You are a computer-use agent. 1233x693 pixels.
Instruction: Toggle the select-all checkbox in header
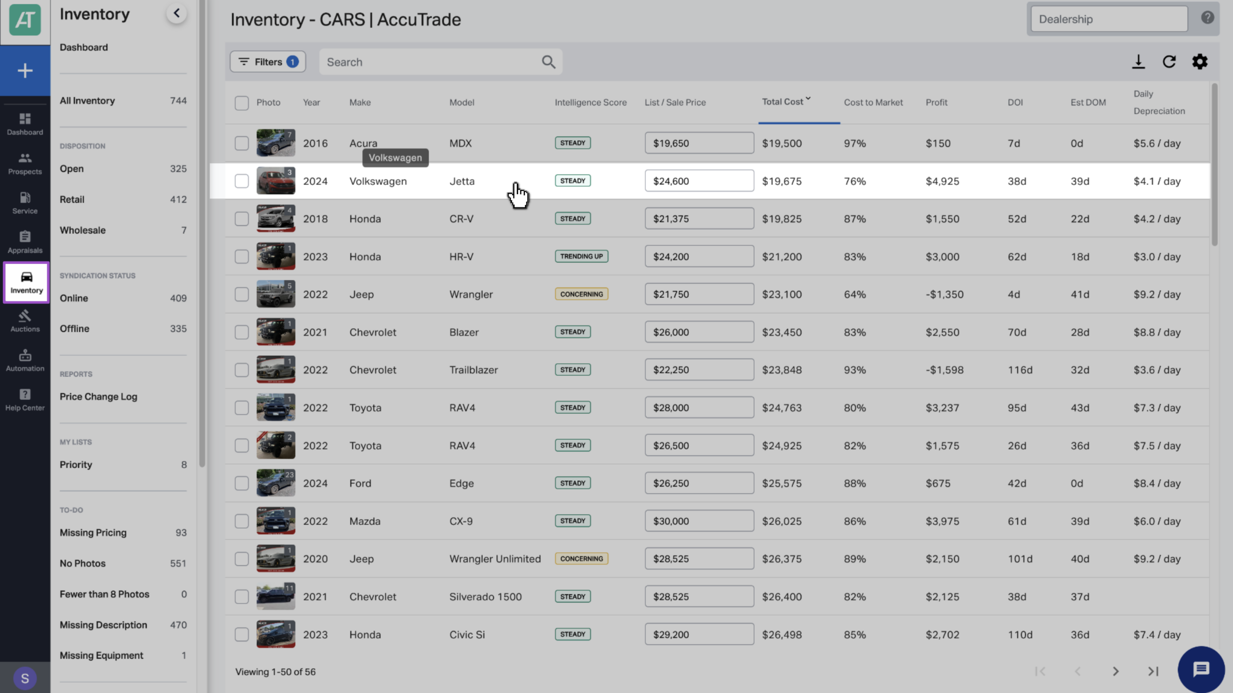[x=242, y=103]
